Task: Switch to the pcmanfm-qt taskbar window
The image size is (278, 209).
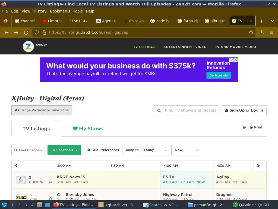Action: point(207,205)
